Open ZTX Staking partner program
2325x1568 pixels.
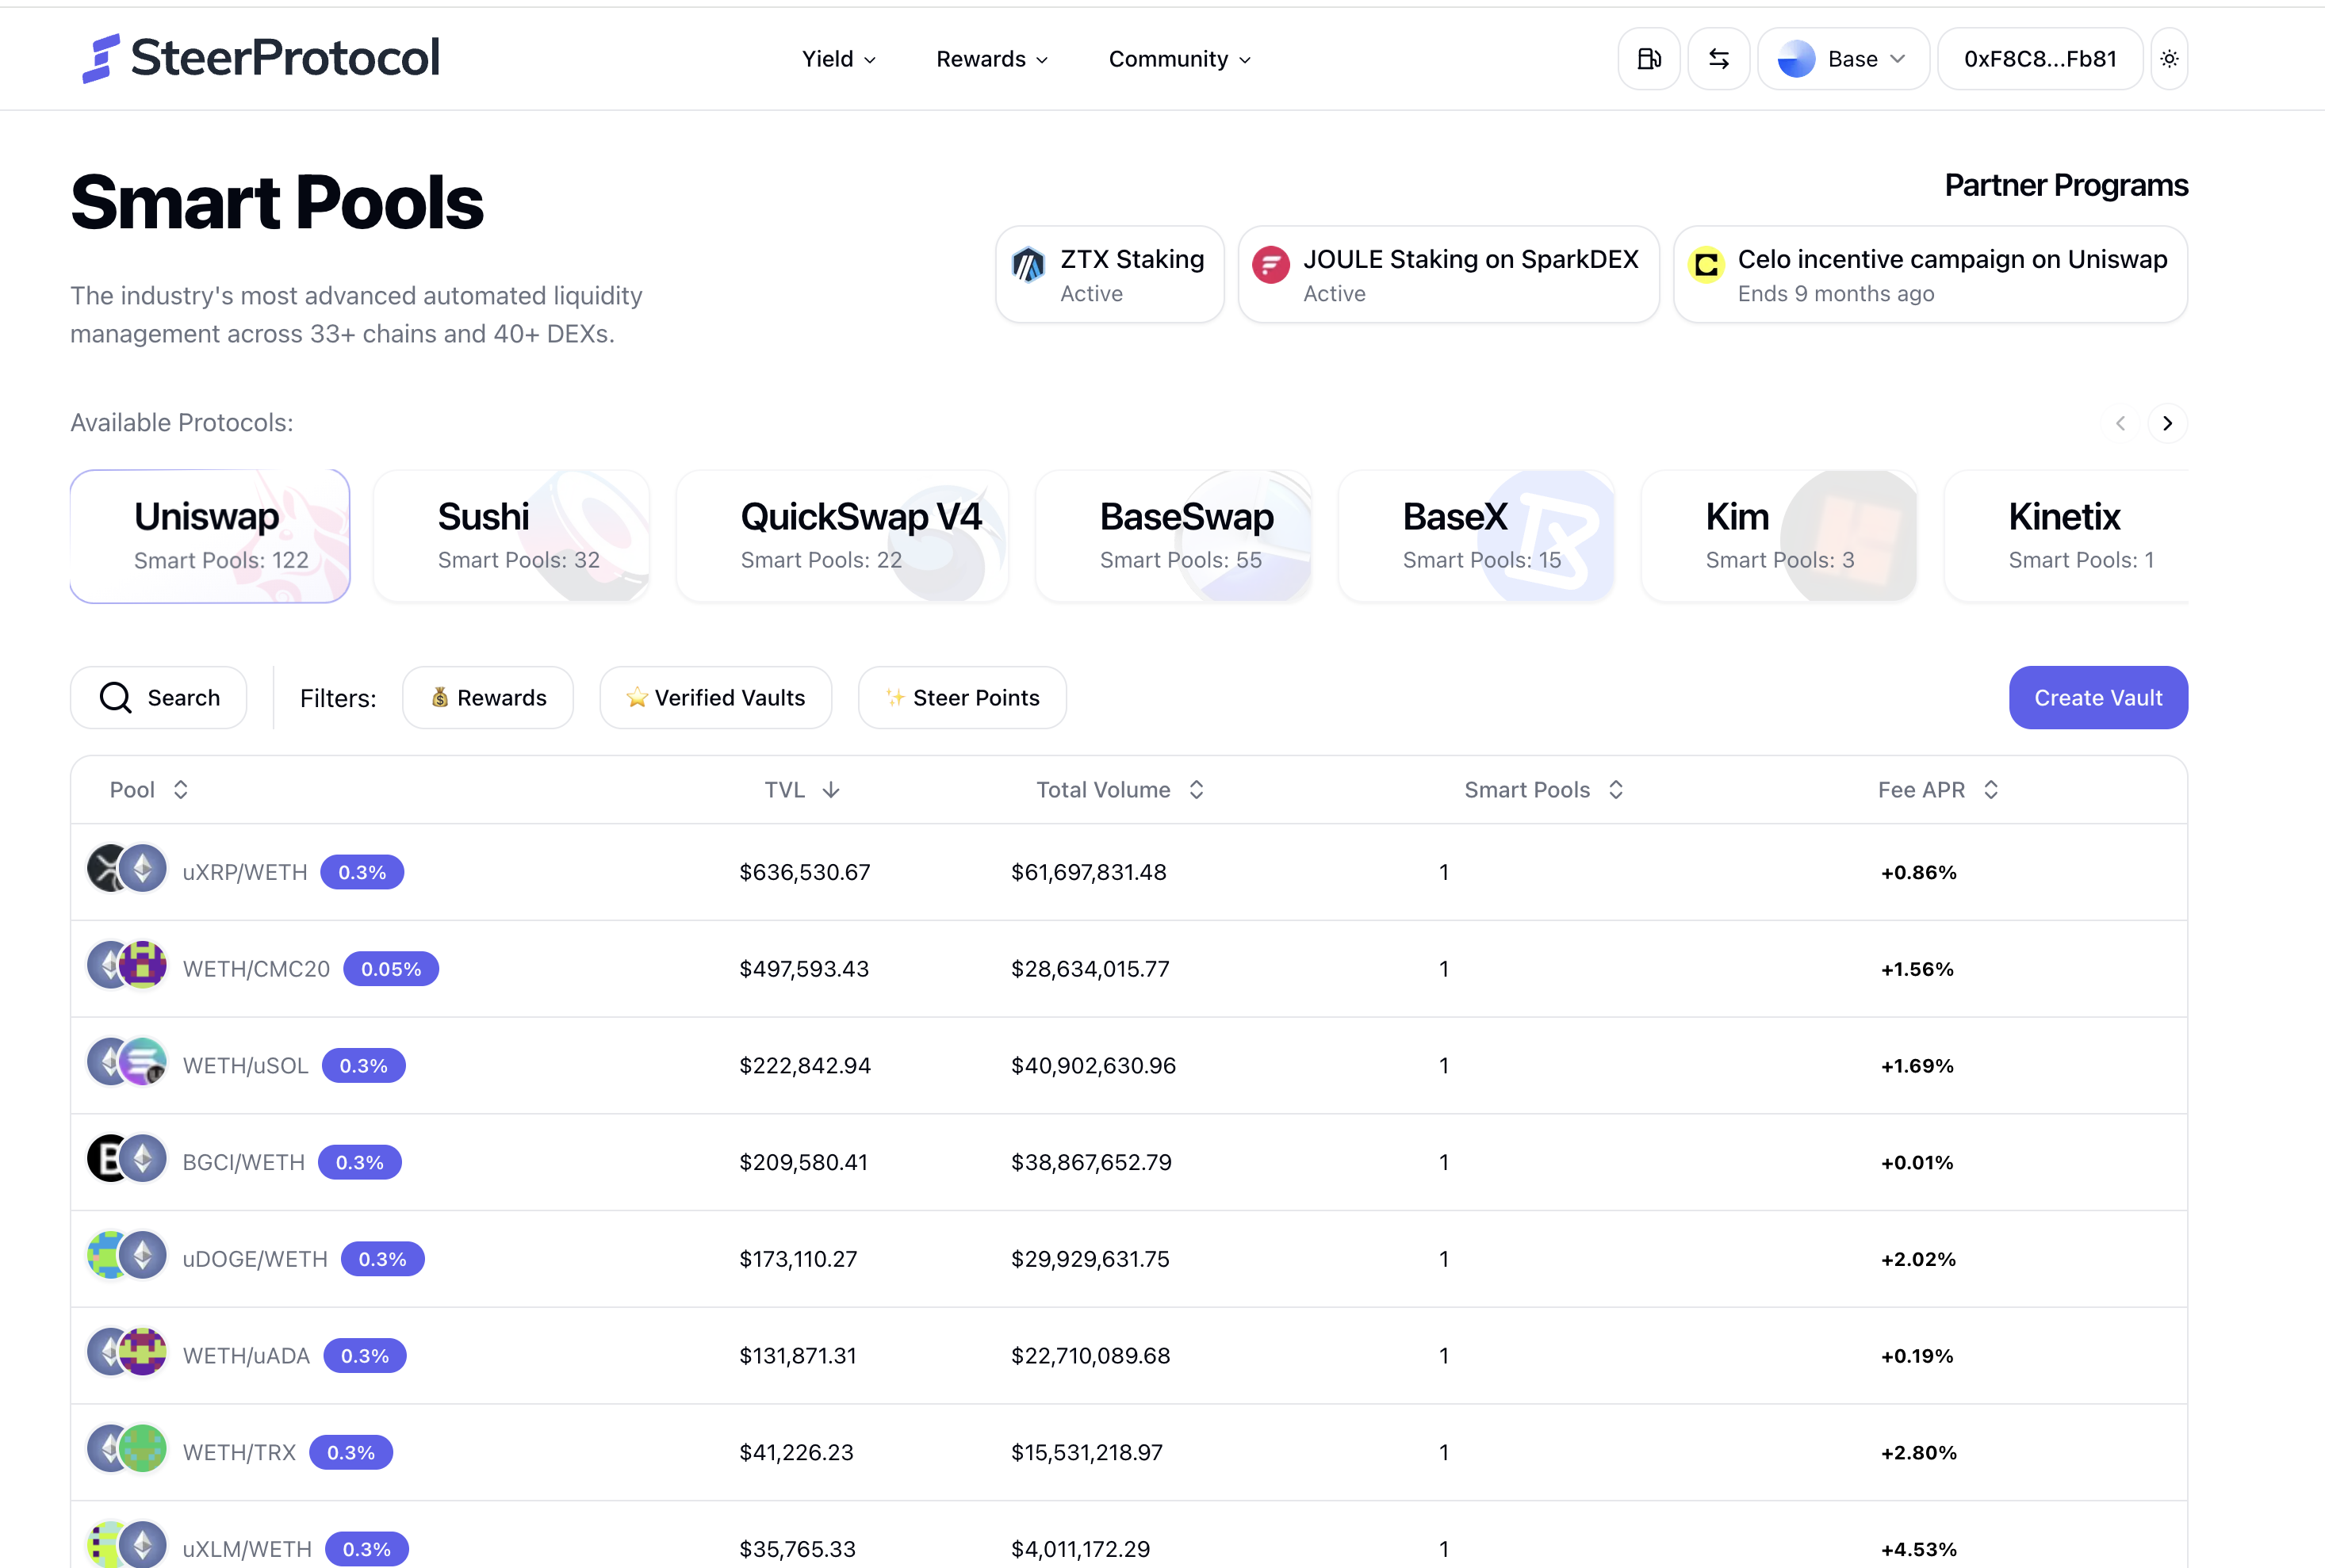1109,274
